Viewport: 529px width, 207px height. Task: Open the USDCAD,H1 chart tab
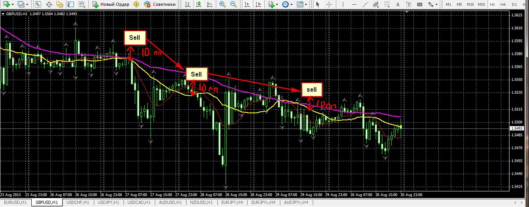pos(139,202)
